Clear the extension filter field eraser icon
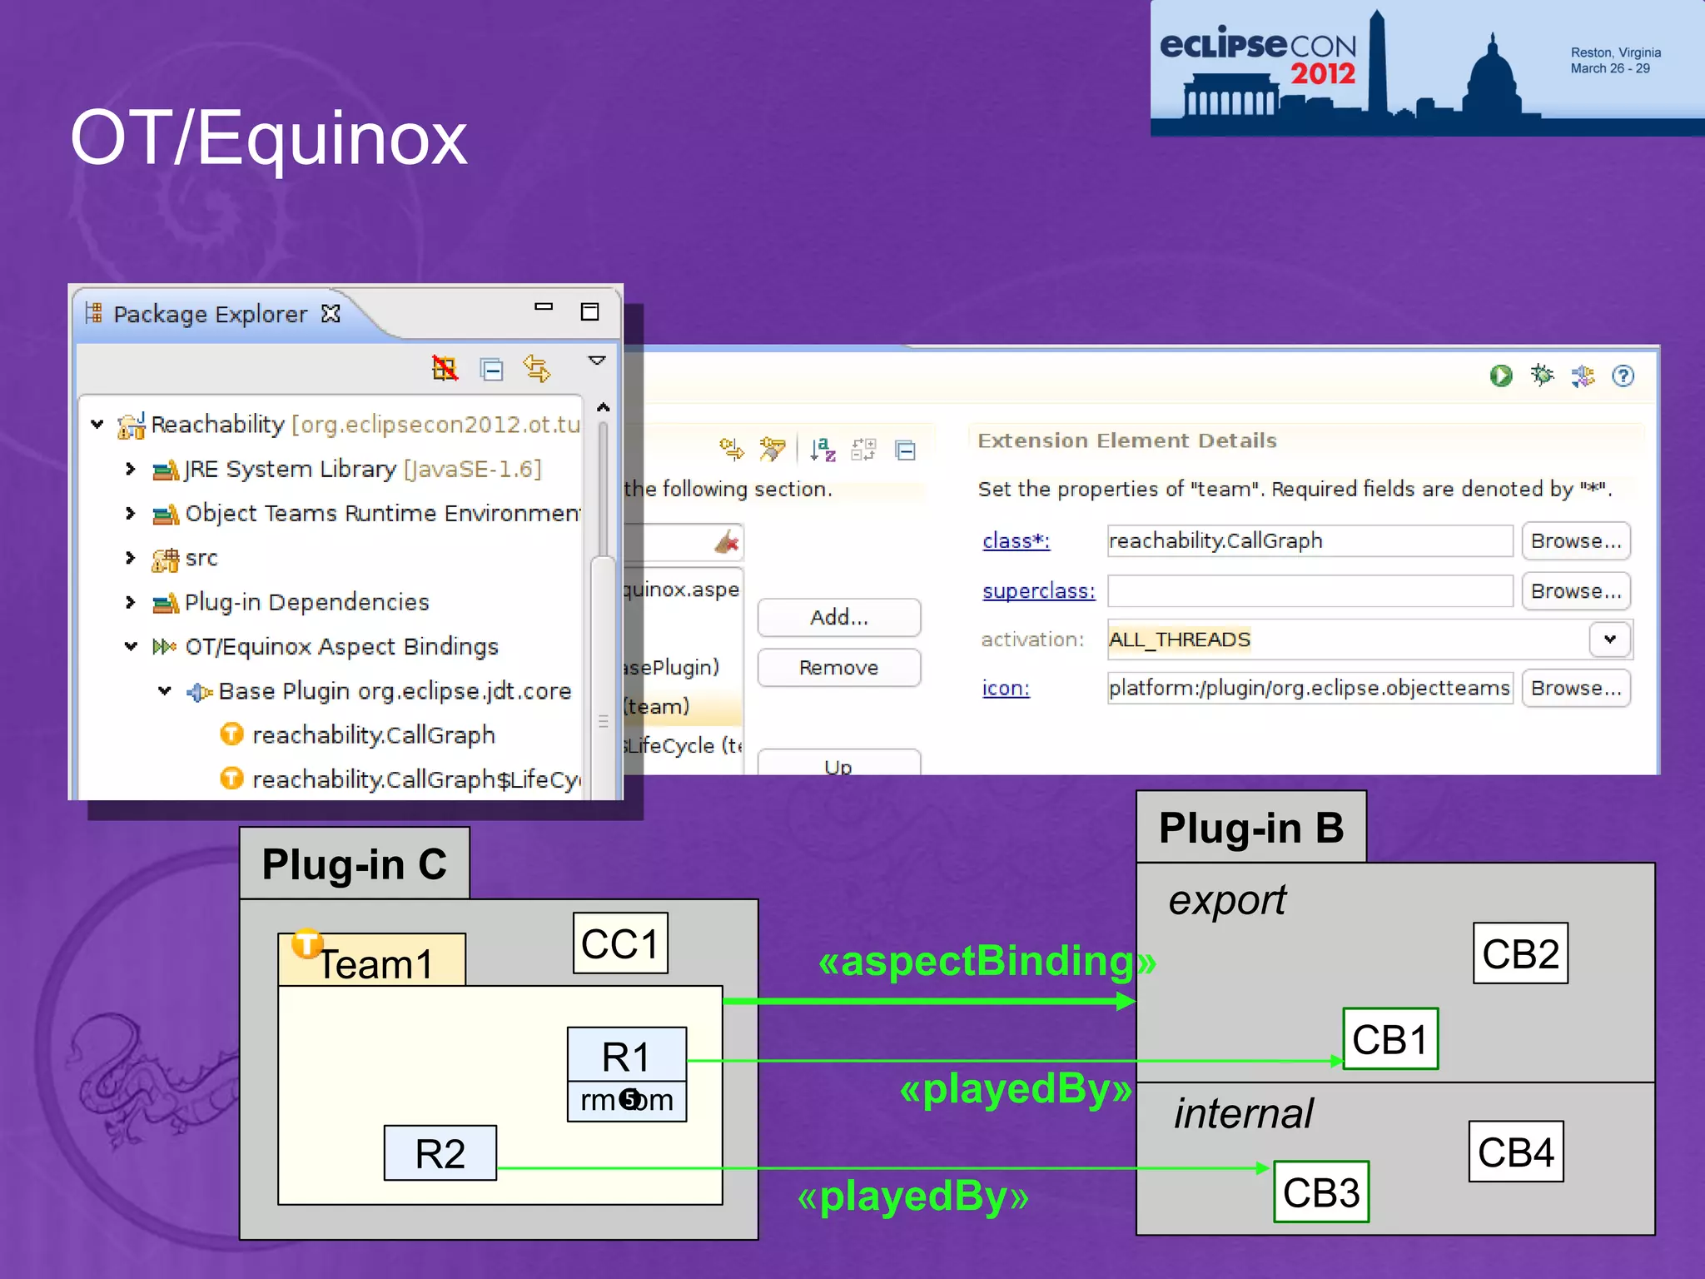1705x1279 pixels. pos(727,543)
